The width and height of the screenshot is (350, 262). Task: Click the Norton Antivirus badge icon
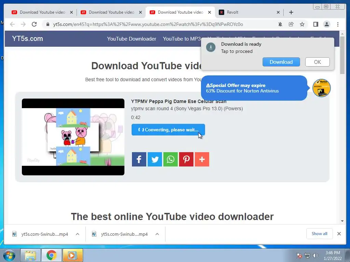point(321,88)
